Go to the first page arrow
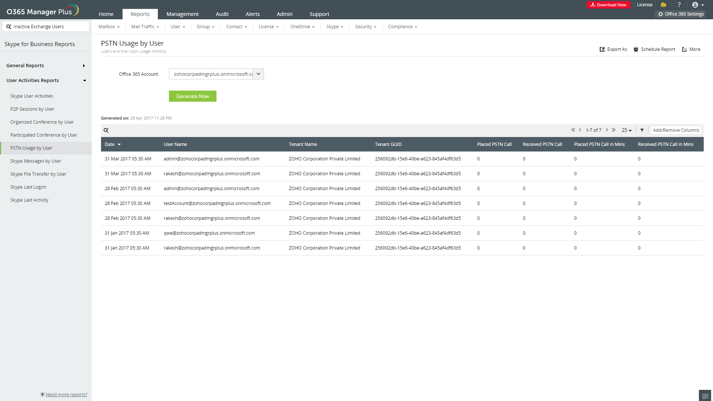713x401 pixels. coord(573,130)
